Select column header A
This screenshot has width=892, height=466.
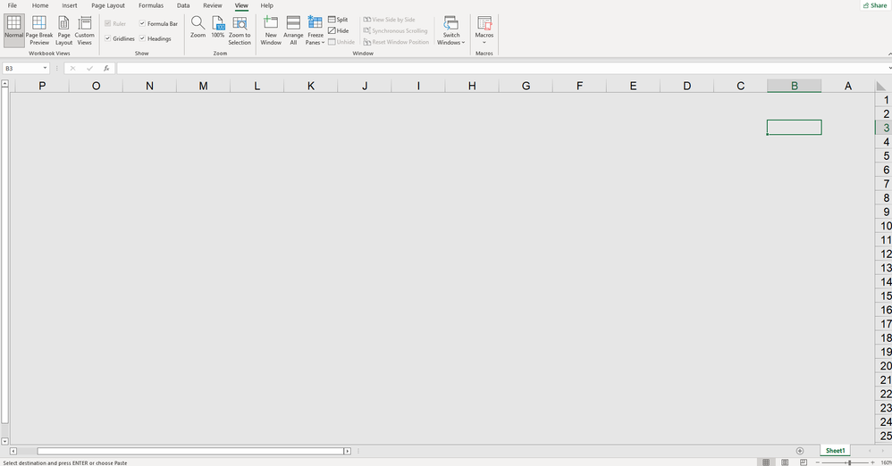point(848,86)
